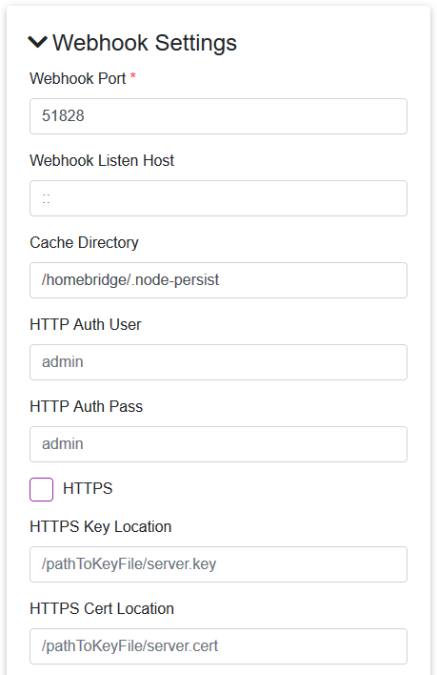Click the HTTPS Key Location label
Image resolution: width=437 pixels, height=675 pixels.
101,527
